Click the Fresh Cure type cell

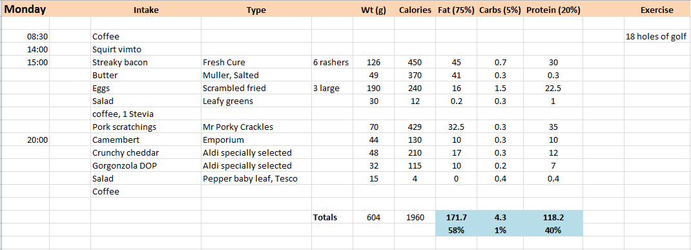point(256,62)
